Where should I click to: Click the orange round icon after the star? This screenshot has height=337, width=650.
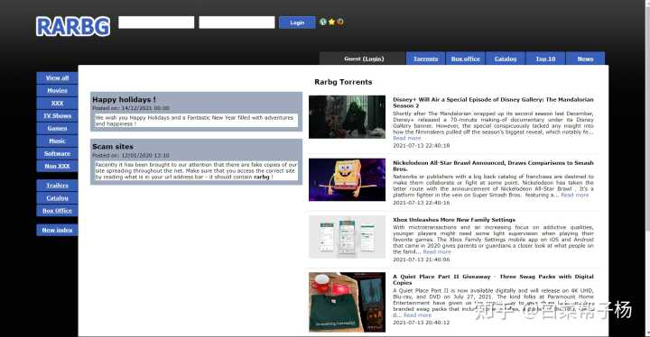pyautogui.click(x=340, y=22)
